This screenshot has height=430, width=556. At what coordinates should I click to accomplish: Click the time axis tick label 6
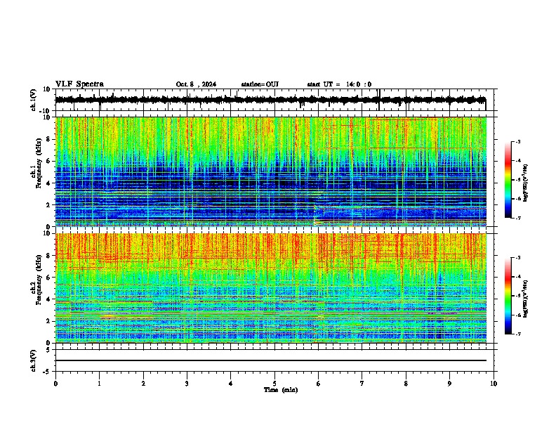[x=319, y=384]
